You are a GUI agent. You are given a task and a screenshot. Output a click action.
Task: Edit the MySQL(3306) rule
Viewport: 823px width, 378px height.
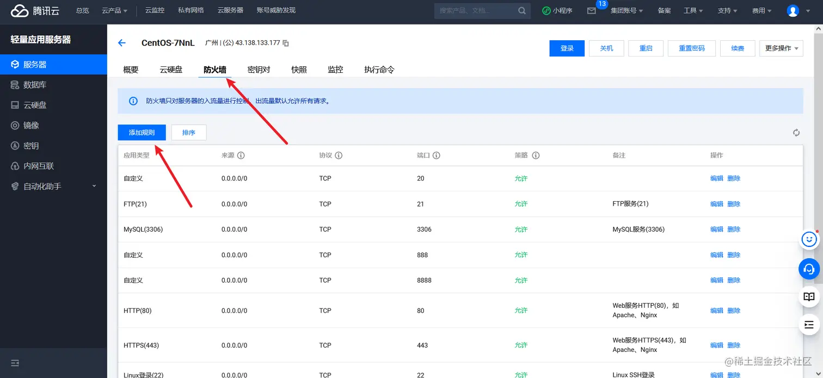(x=717, y=230)
